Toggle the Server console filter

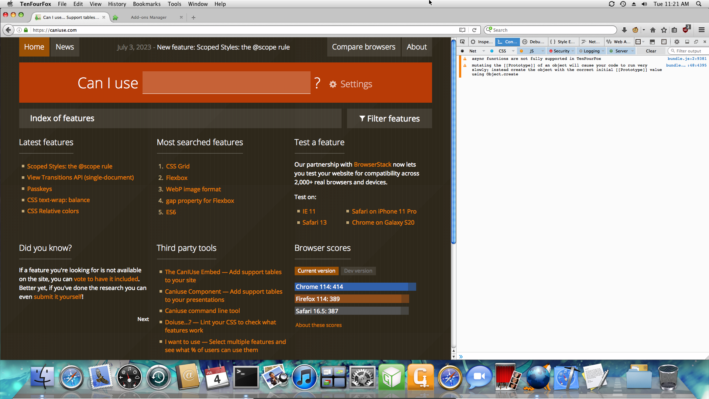tap(621, 51)
